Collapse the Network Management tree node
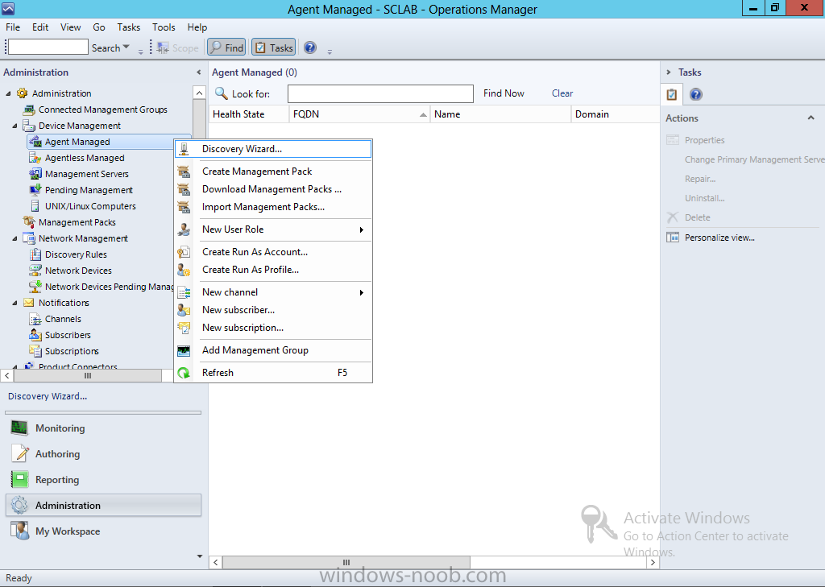825x587 pixels. click(15, 238)
